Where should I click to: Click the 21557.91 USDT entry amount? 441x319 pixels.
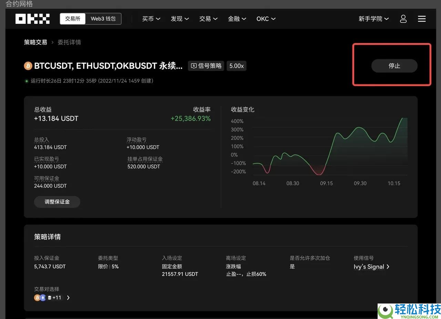(x=180, y=274)
